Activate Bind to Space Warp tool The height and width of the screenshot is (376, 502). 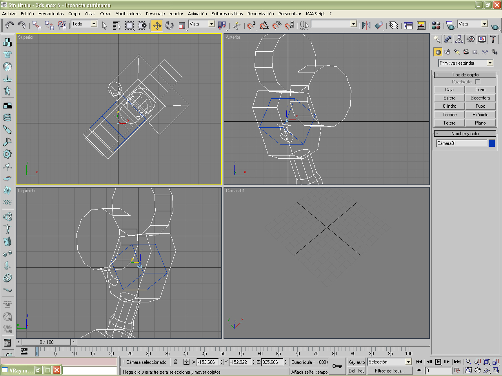(62, 25)
